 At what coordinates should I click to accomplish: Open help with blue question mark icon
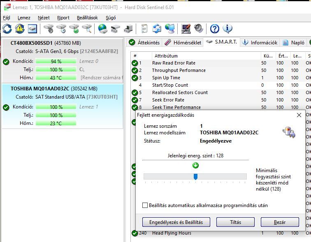(215, 29)
